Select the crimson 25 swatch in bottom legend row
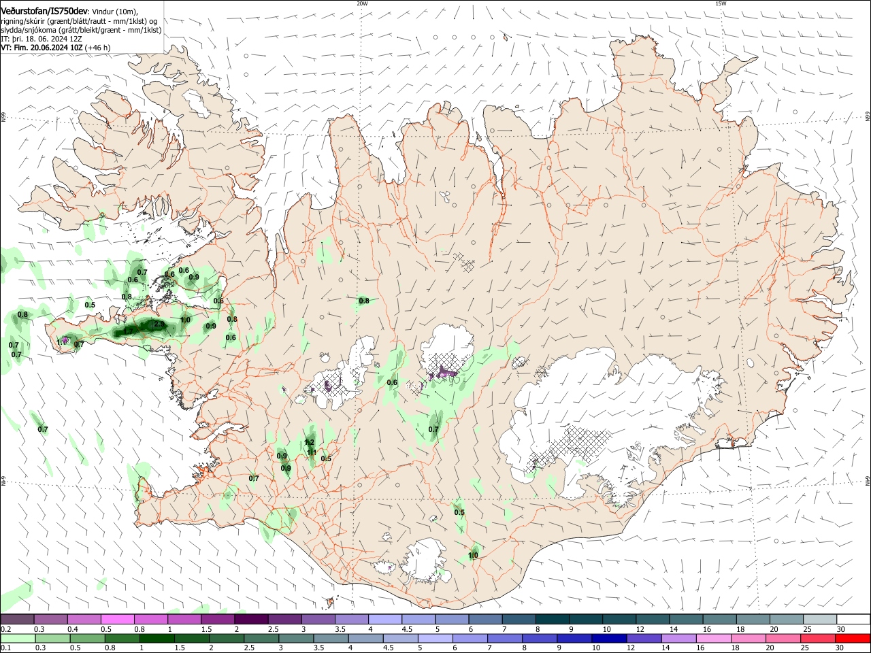This screenshot has height=653, width=871. (x=819, y=639)
